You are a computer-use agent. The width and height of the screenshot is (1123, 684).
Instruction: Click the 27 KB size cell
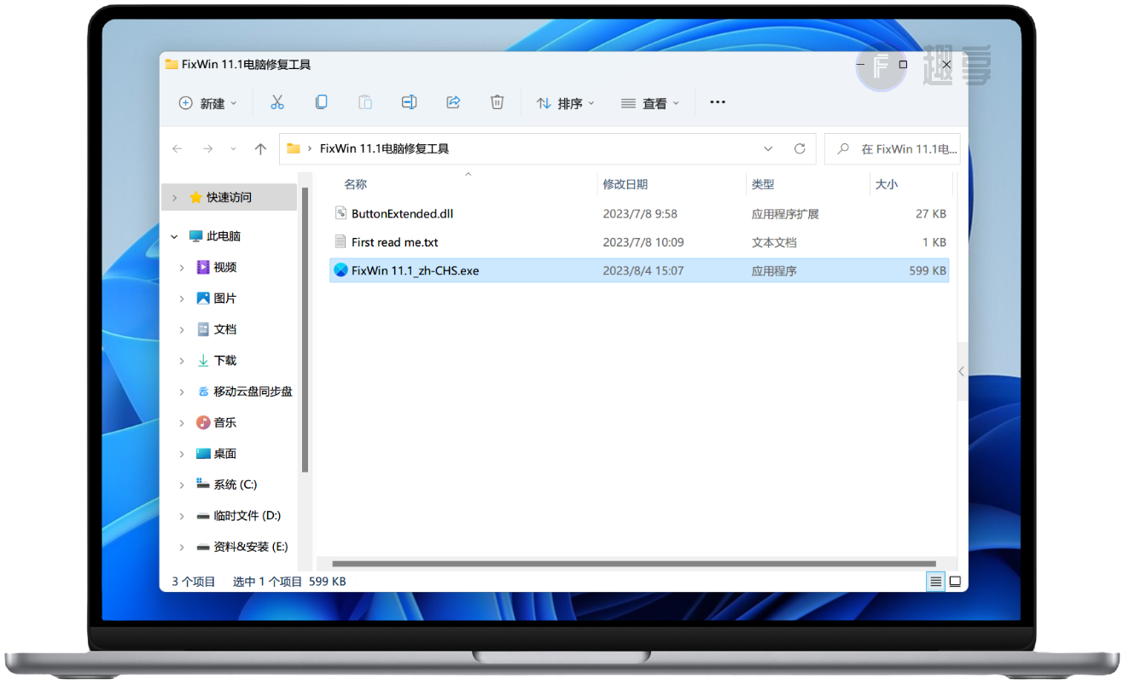coord(931,214)
